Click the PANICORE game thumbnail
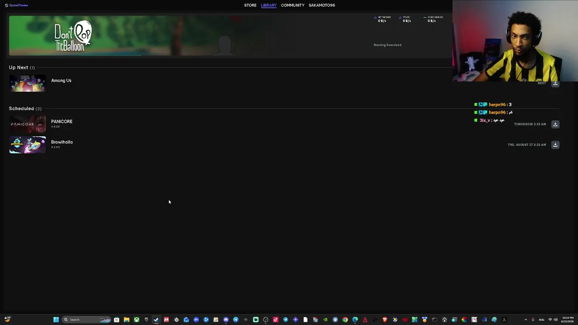578x325 pixels. [x=28, y=124]
